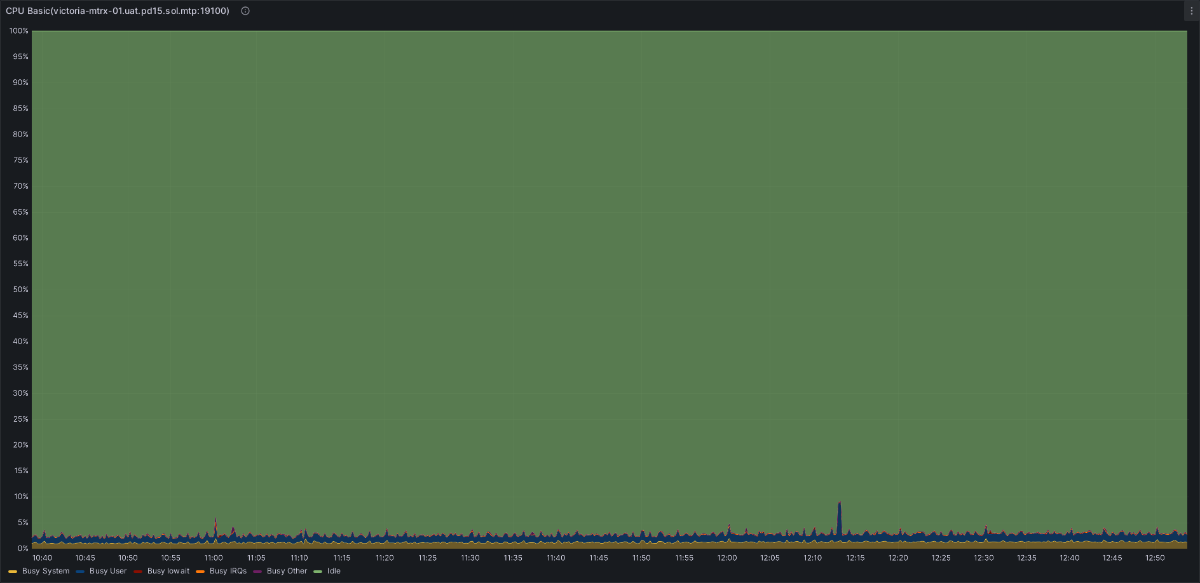Image resolution: width=1200 pixels, height=583 pixels.
Task: Click the red Busy Iowait color swatch
Action: coord(138,572)
